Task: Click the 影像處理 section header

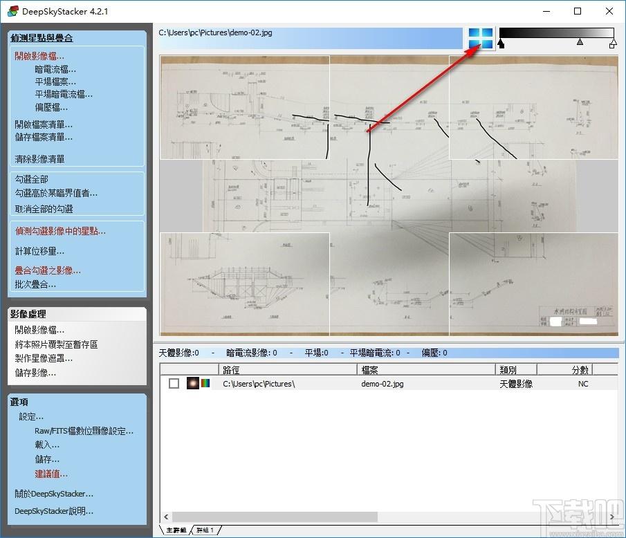Action: [x=28, y=314]
